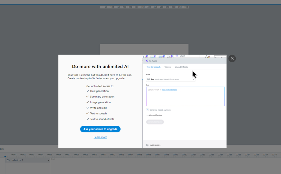Click the 00:10 mark on timeline ruler

point(95,155)
